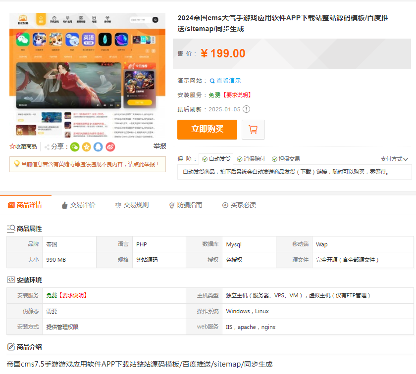416x374 pixels.
Task: Click info icon beside last refresh date
Action: (246, 109)
